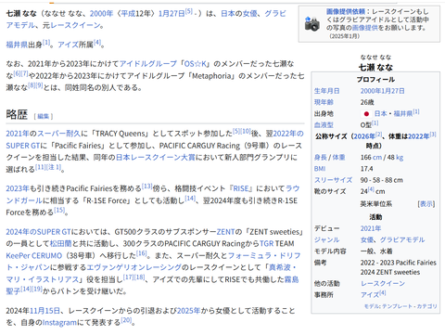The image size is (445, 335).
Task: Open BMI label link in infobox
Action: pyautogui.click(x=320, y=169)
